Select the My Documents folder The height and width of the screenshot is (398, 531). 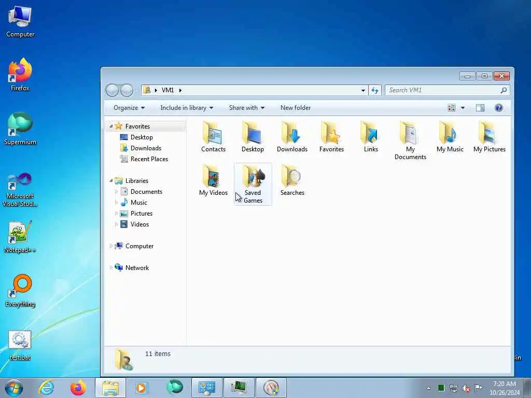410,141
